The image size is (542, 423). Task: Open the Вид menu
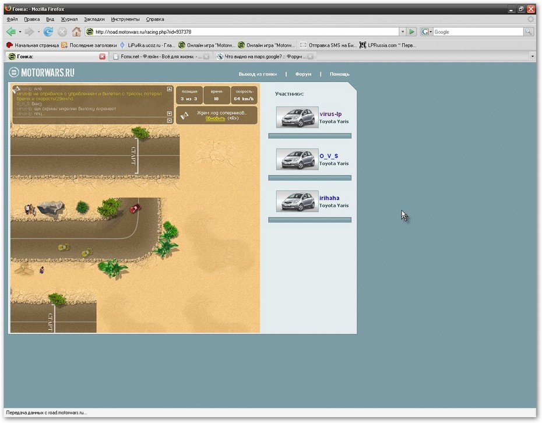(x=50, y=19)
